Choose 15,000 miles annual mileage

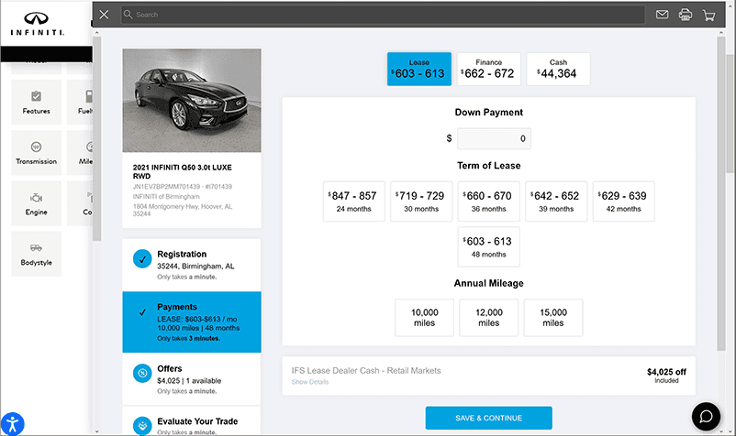[553, 318]
